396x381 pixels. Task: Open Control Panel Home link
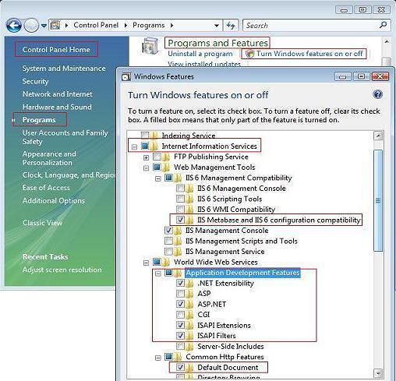[56, 49]
